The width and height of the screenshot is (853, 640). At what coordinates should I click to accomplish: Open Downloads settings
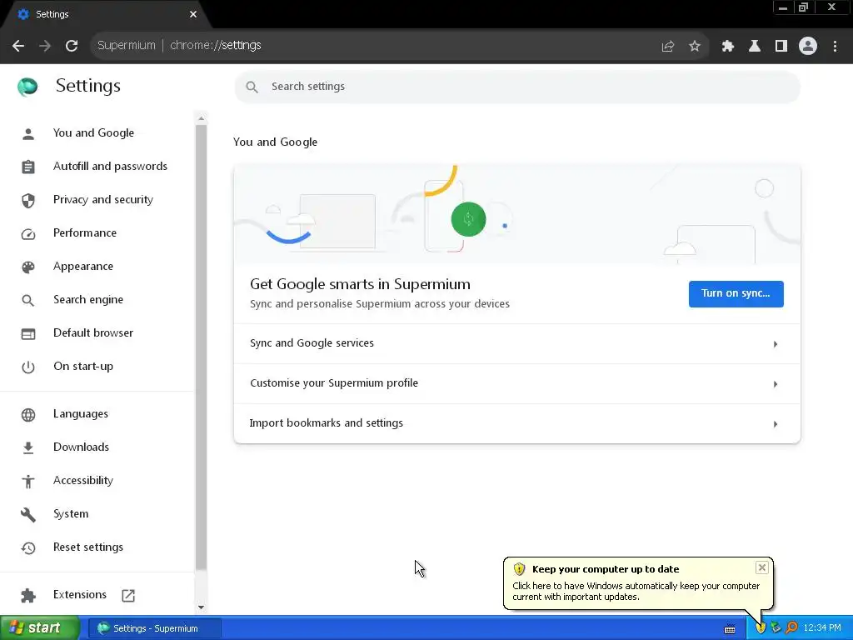click(81, 447)
